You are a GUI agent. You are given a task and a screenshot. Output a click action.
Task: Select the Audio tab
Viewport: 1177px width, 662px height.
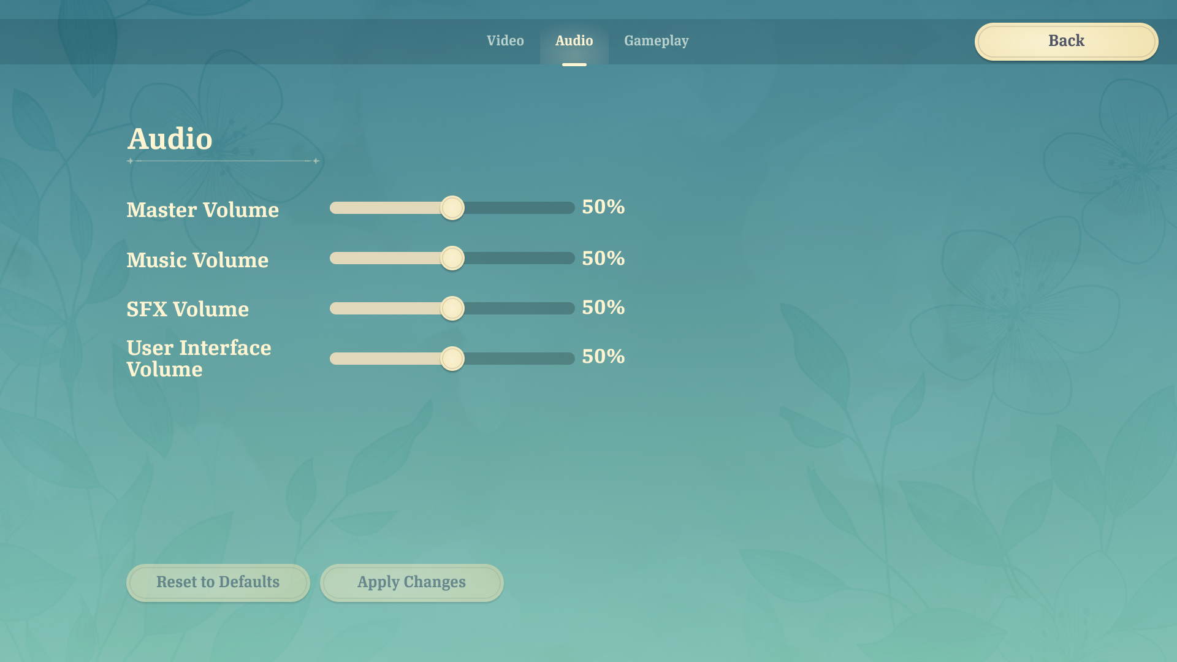[574, 41]
